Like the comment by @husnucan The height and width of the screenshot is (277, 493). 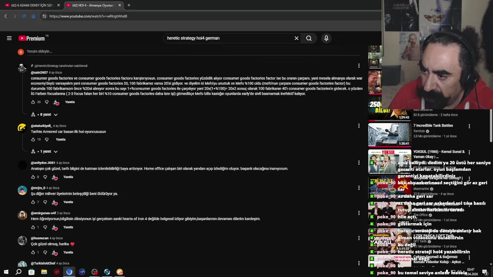pyautogui.click(x=33, y=252)
